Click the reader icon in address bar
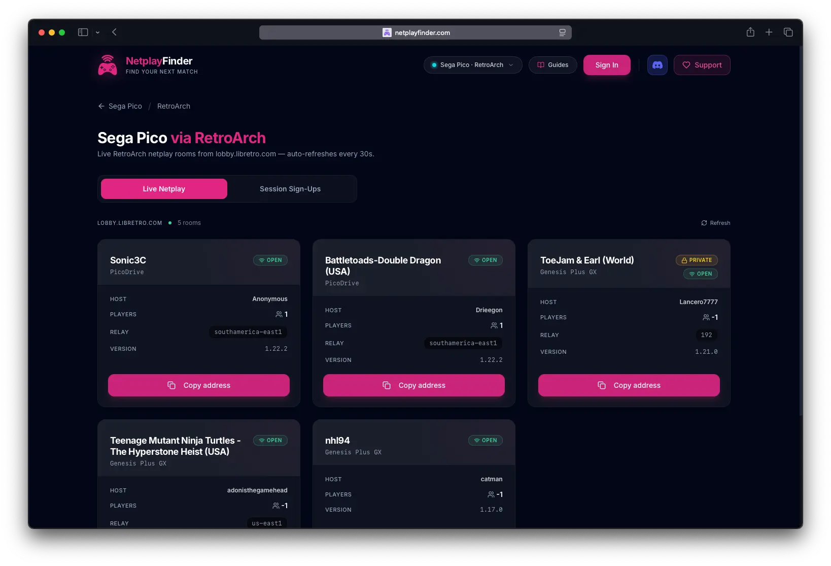 point(562,32)
